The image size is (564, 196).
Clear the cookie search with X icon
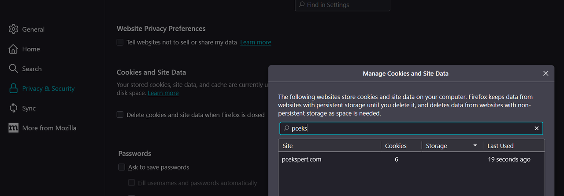click(536, 128)
